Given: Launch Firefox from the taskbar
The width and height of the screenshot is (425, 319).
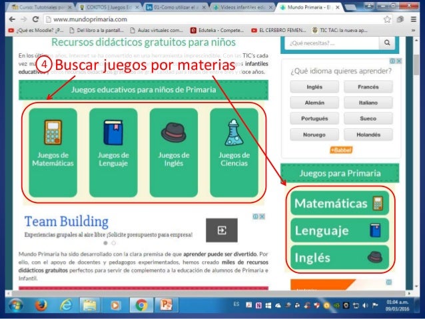Looking at the screenshot, I should tap(41, 306).
